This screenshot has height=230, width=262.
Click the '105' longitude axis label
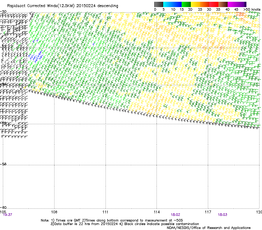3,212
